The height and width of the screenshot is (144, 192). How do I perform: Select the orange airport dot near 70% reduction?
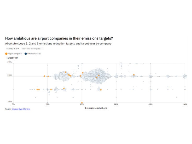tap(134, 75)
